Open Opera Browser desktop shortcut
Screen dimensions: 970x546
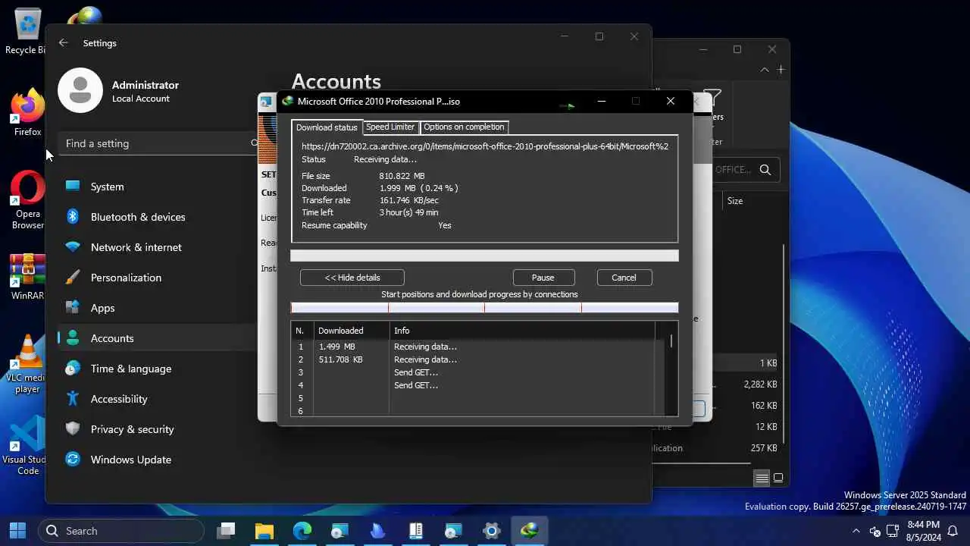tap(27, 199)
